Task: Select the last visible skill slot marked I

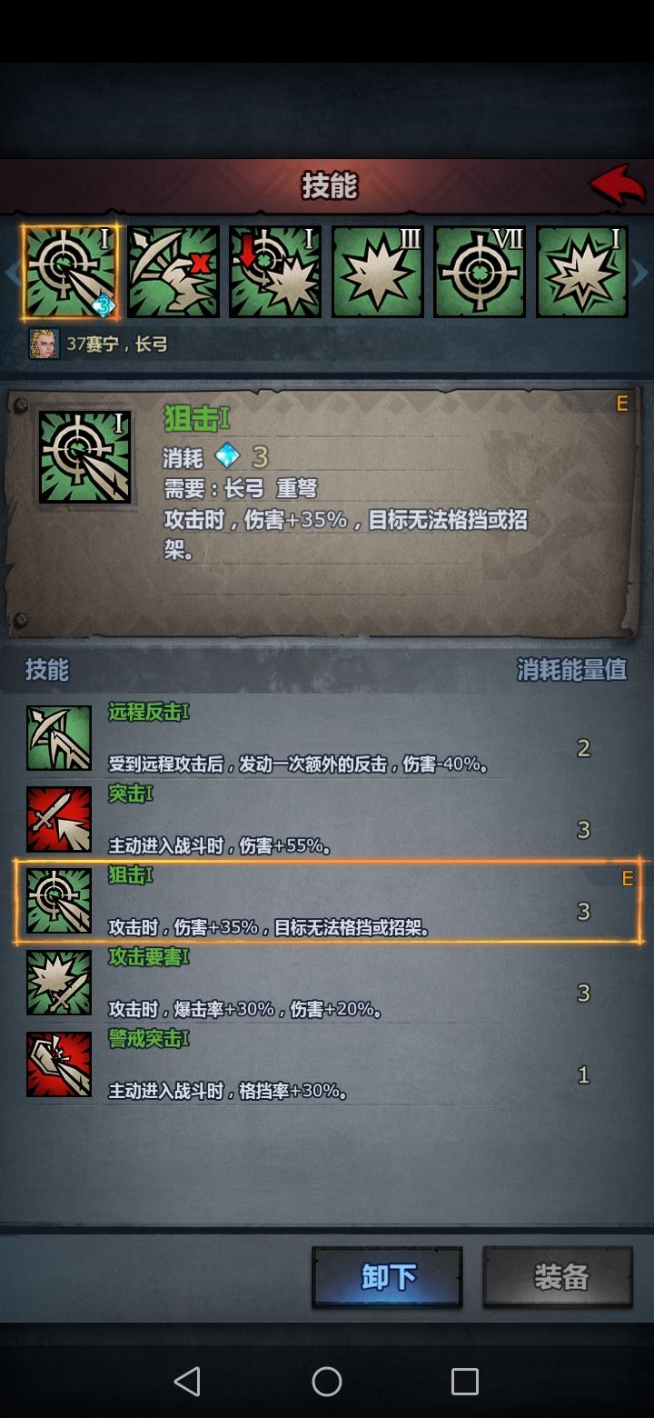Action: click(x=582, y=272)
